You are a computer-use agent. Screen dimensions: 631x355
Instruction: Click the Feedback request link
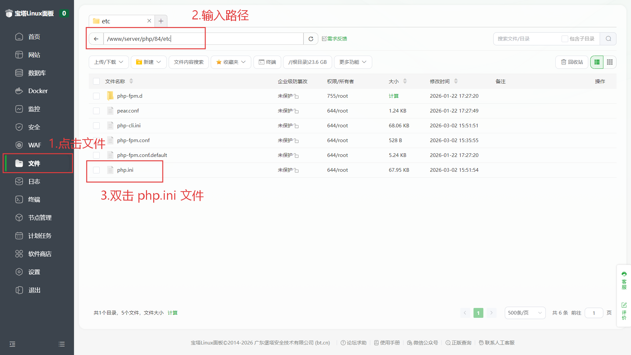(334, 39)
